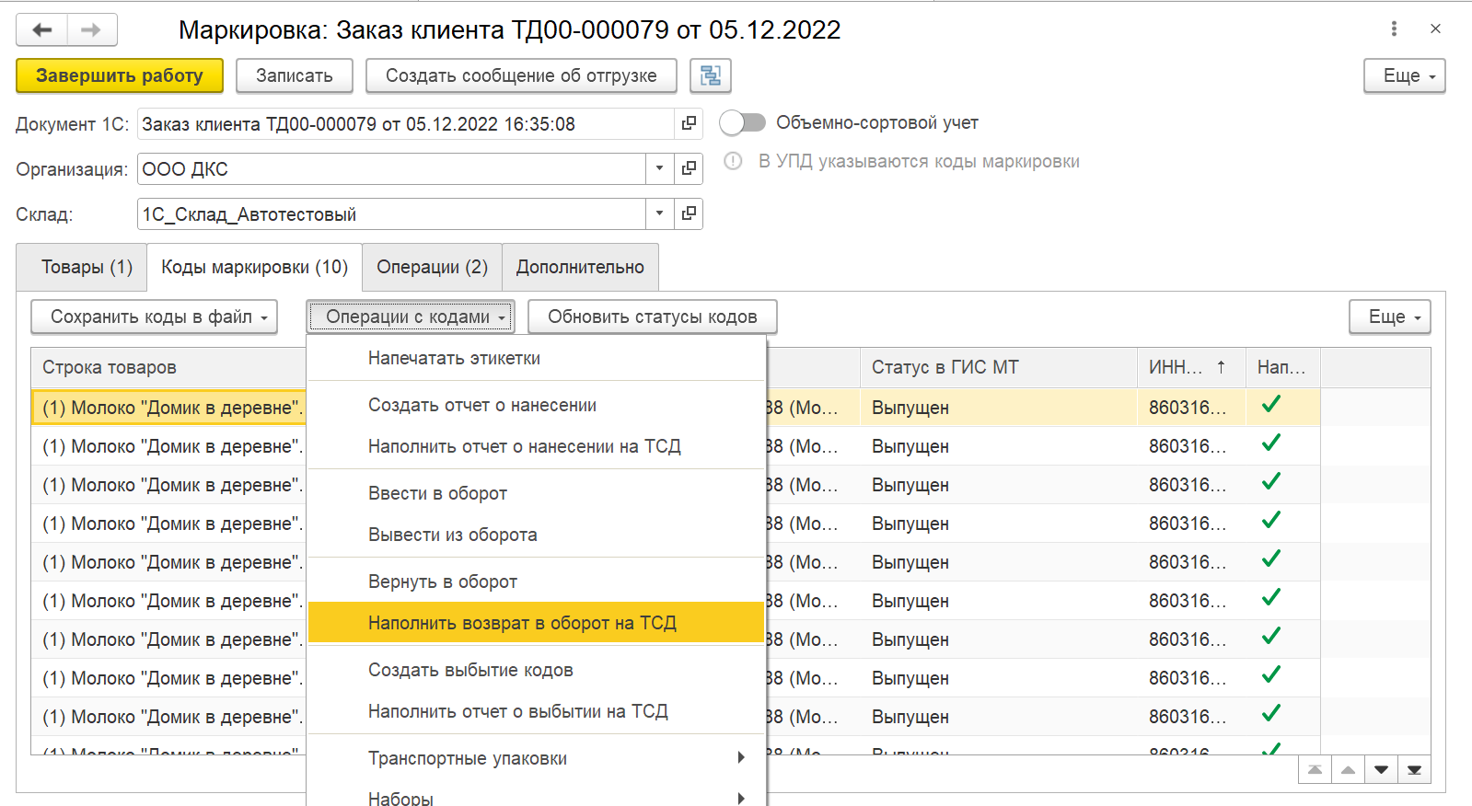1472x806 pixels.
Task: Jump to last row with bottom arrow
Action: click(x=1414, y=769)
